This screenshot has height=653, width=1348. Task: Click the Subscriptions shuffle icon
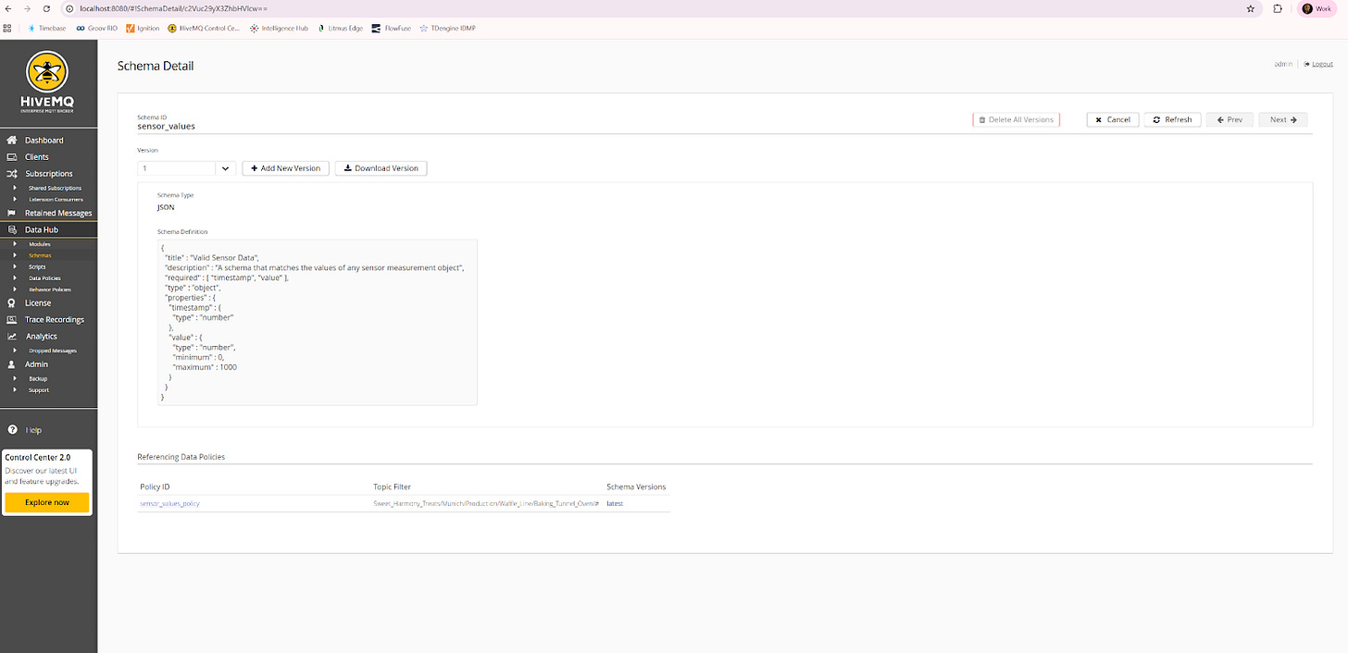[12, 174]
